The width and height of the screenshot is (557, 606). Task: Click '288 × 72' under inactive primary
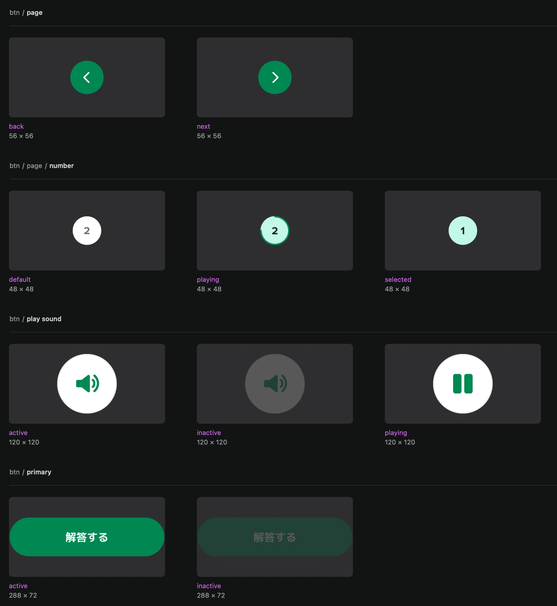point(211,596)
